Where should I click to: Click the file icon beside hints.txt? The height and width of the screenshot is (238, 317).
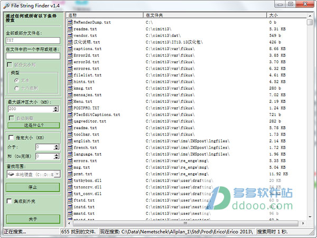pos(70,82)
